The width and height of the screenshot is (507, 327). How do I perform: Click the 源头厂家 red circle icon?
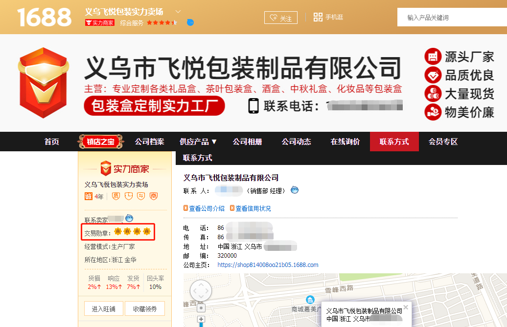click(433, 57)
